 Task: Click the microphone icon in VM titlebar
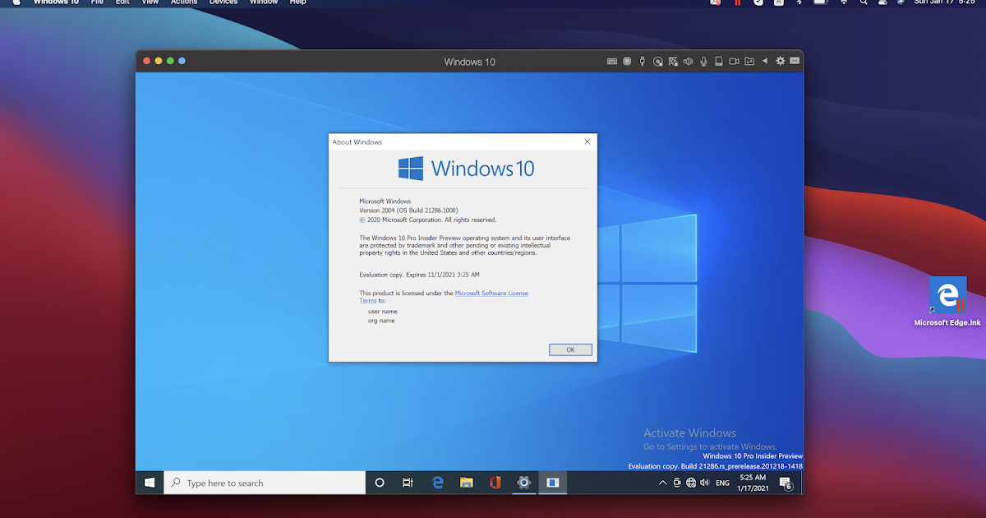(x=703, y=61)
